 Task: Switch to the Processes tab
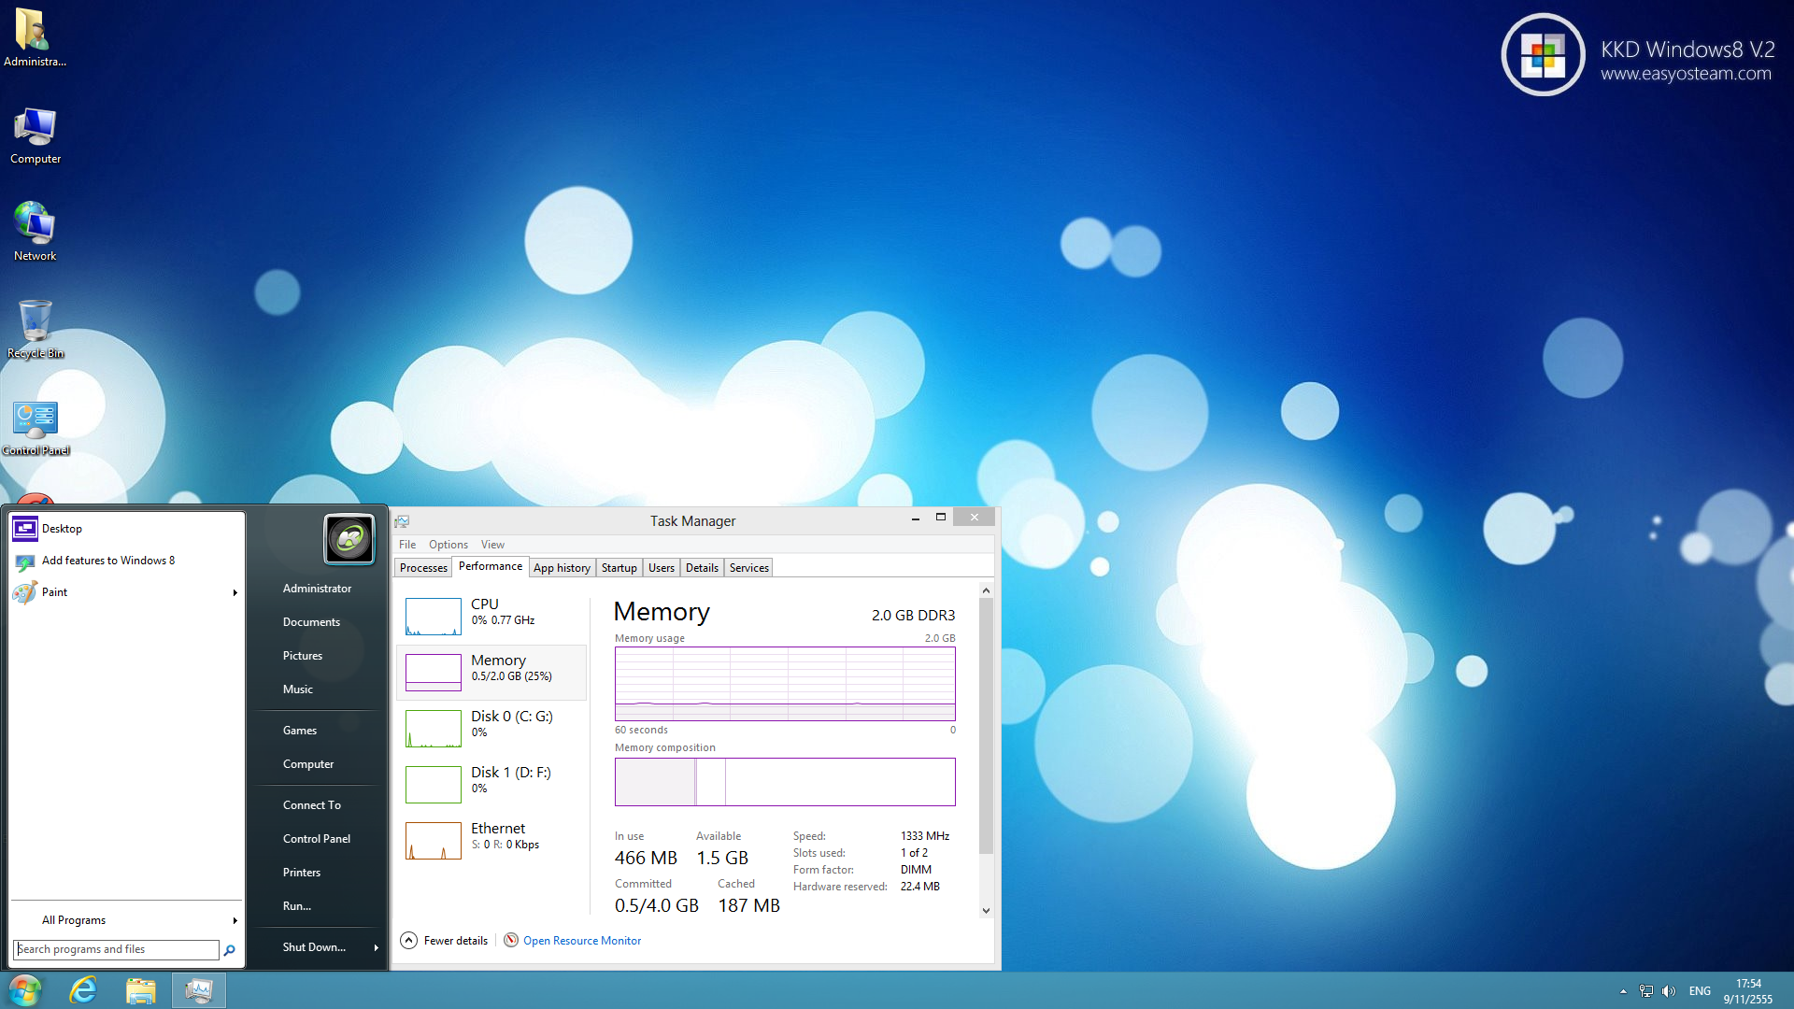(x=423, y=568)
